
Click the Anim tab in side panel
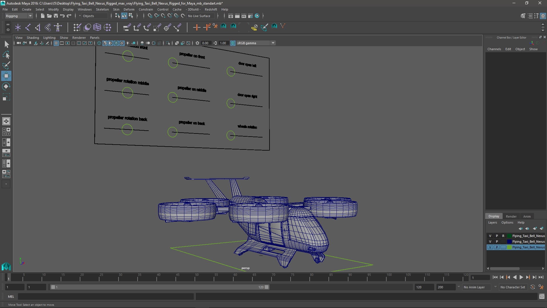click(x=527, y=216)
